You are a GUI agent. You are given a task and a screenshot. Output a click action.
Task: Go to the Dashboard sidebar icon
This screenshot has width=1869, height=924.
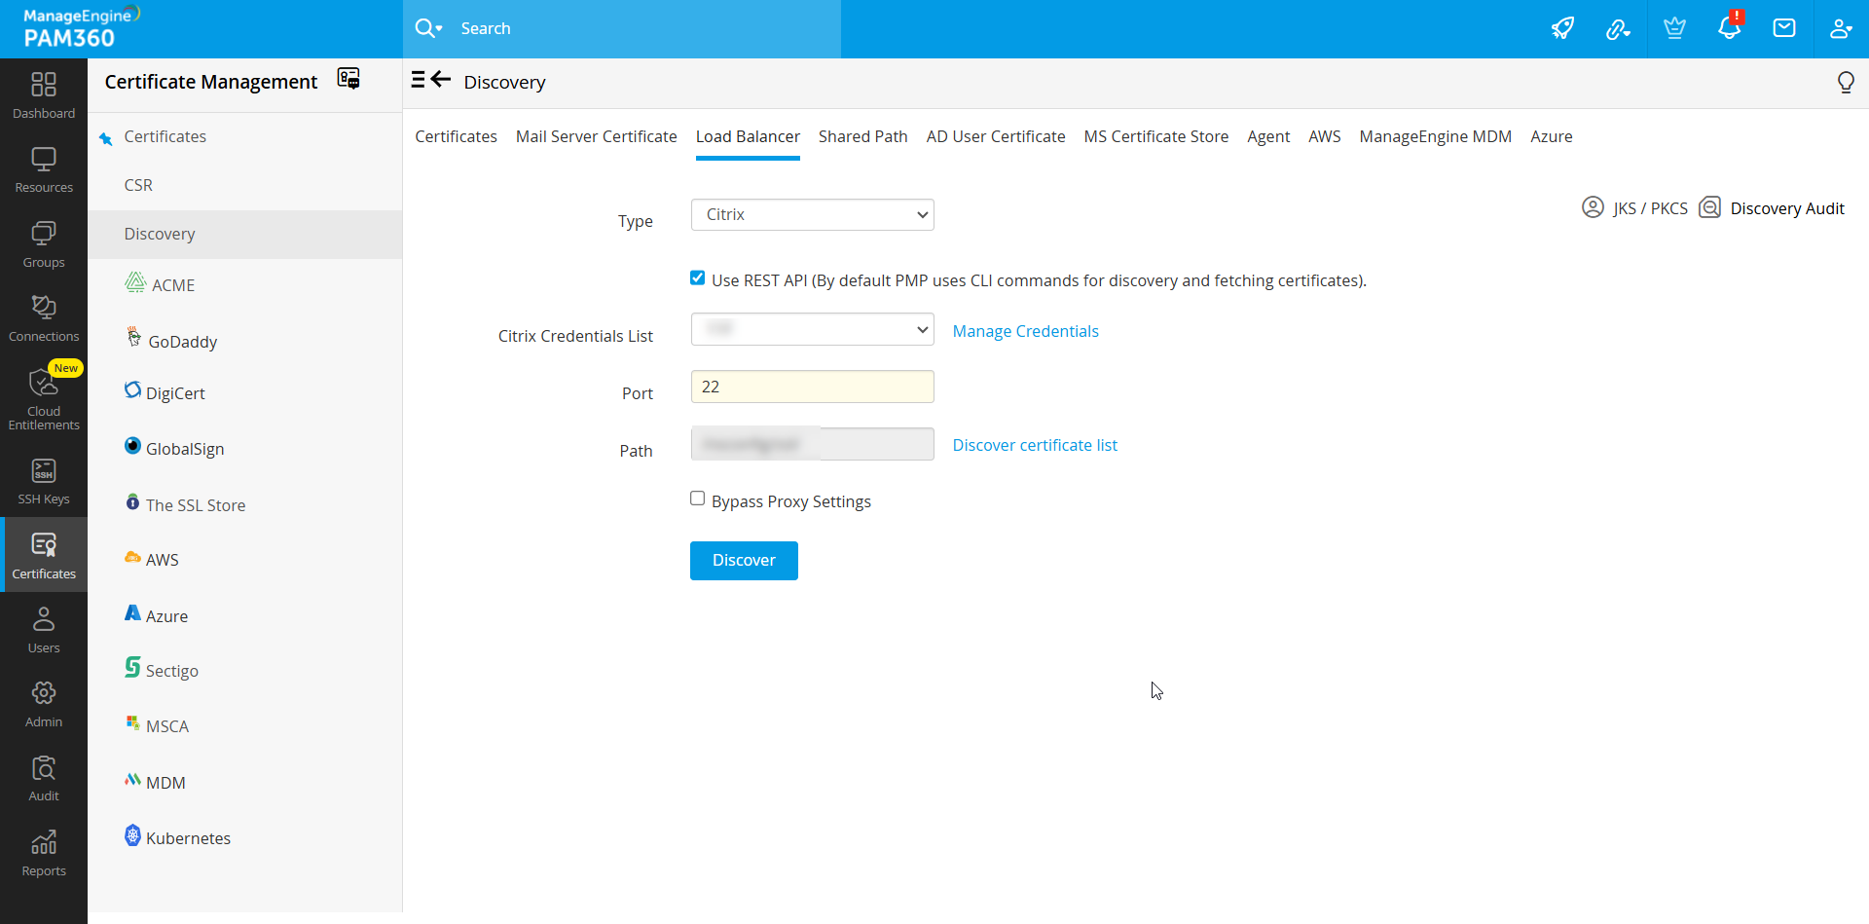44,95
